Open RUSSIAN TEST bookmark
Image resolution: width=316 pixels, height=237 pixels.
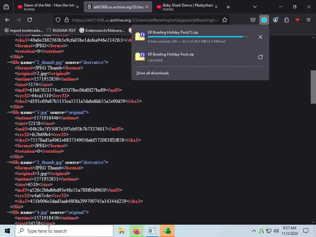61,31
